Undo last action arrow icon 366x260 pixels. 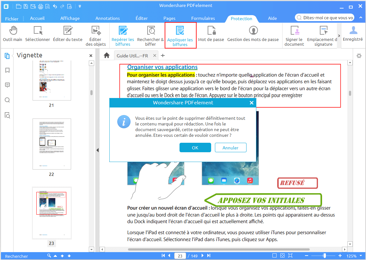pyautogui.click(x=55, y=6)
